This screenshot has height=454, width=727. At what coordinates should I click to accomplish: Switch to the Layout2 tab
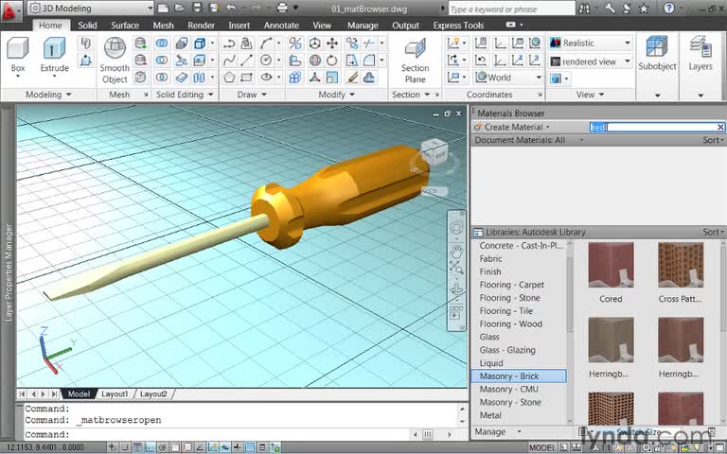coord(153,393)
